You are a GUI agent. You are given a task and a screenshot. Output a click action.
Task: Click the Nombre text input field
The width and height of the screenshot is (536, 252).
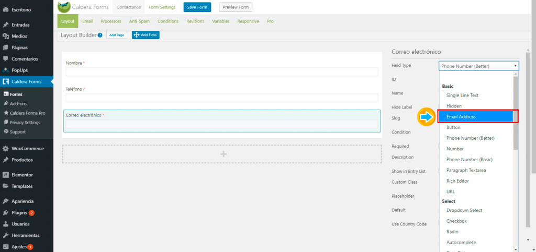tap(221, 72)
